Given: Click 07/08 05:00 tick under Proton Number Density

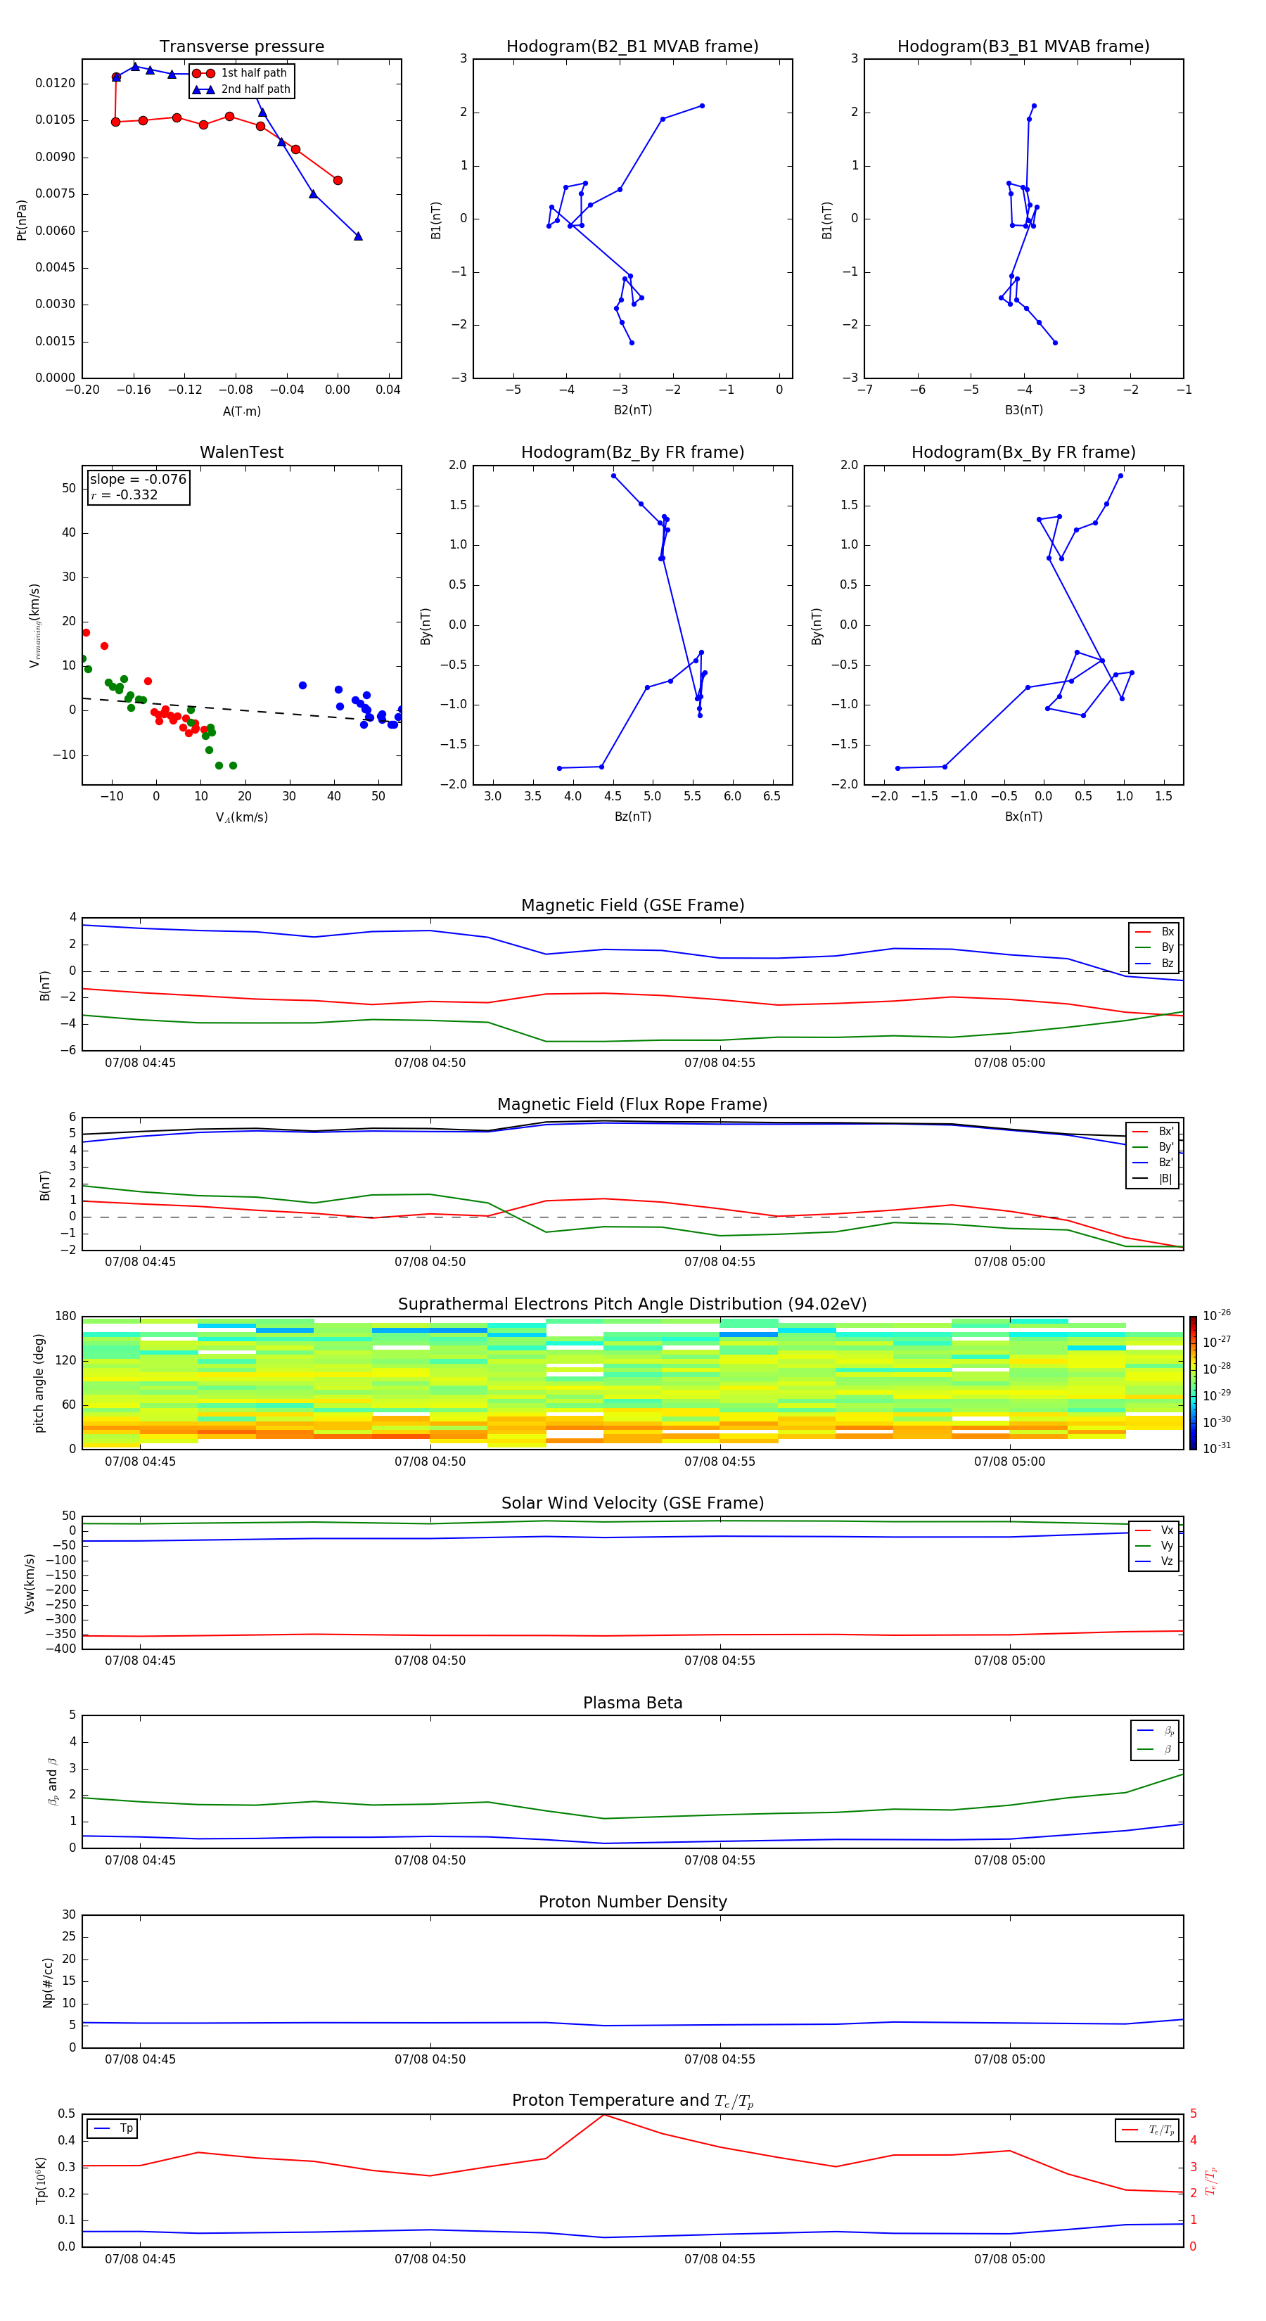Looking at the screenshot, I should click(1009, 2059).
